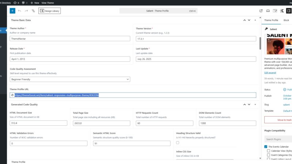This screenshot has width=292, height=164.
Task: Open the device preview laptop icon
Action: [x=268, y=11]
